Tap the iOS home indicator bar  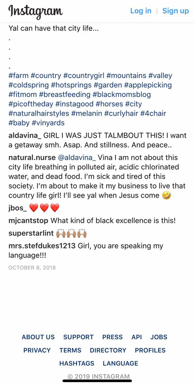[x=97, y=381]
